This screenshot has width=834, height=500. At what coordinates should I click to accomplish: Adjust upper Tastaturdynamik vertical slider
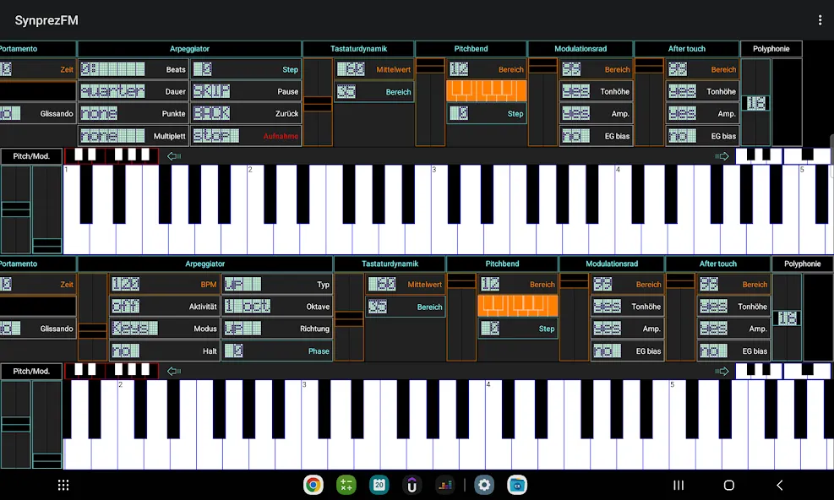coord(318,102)
